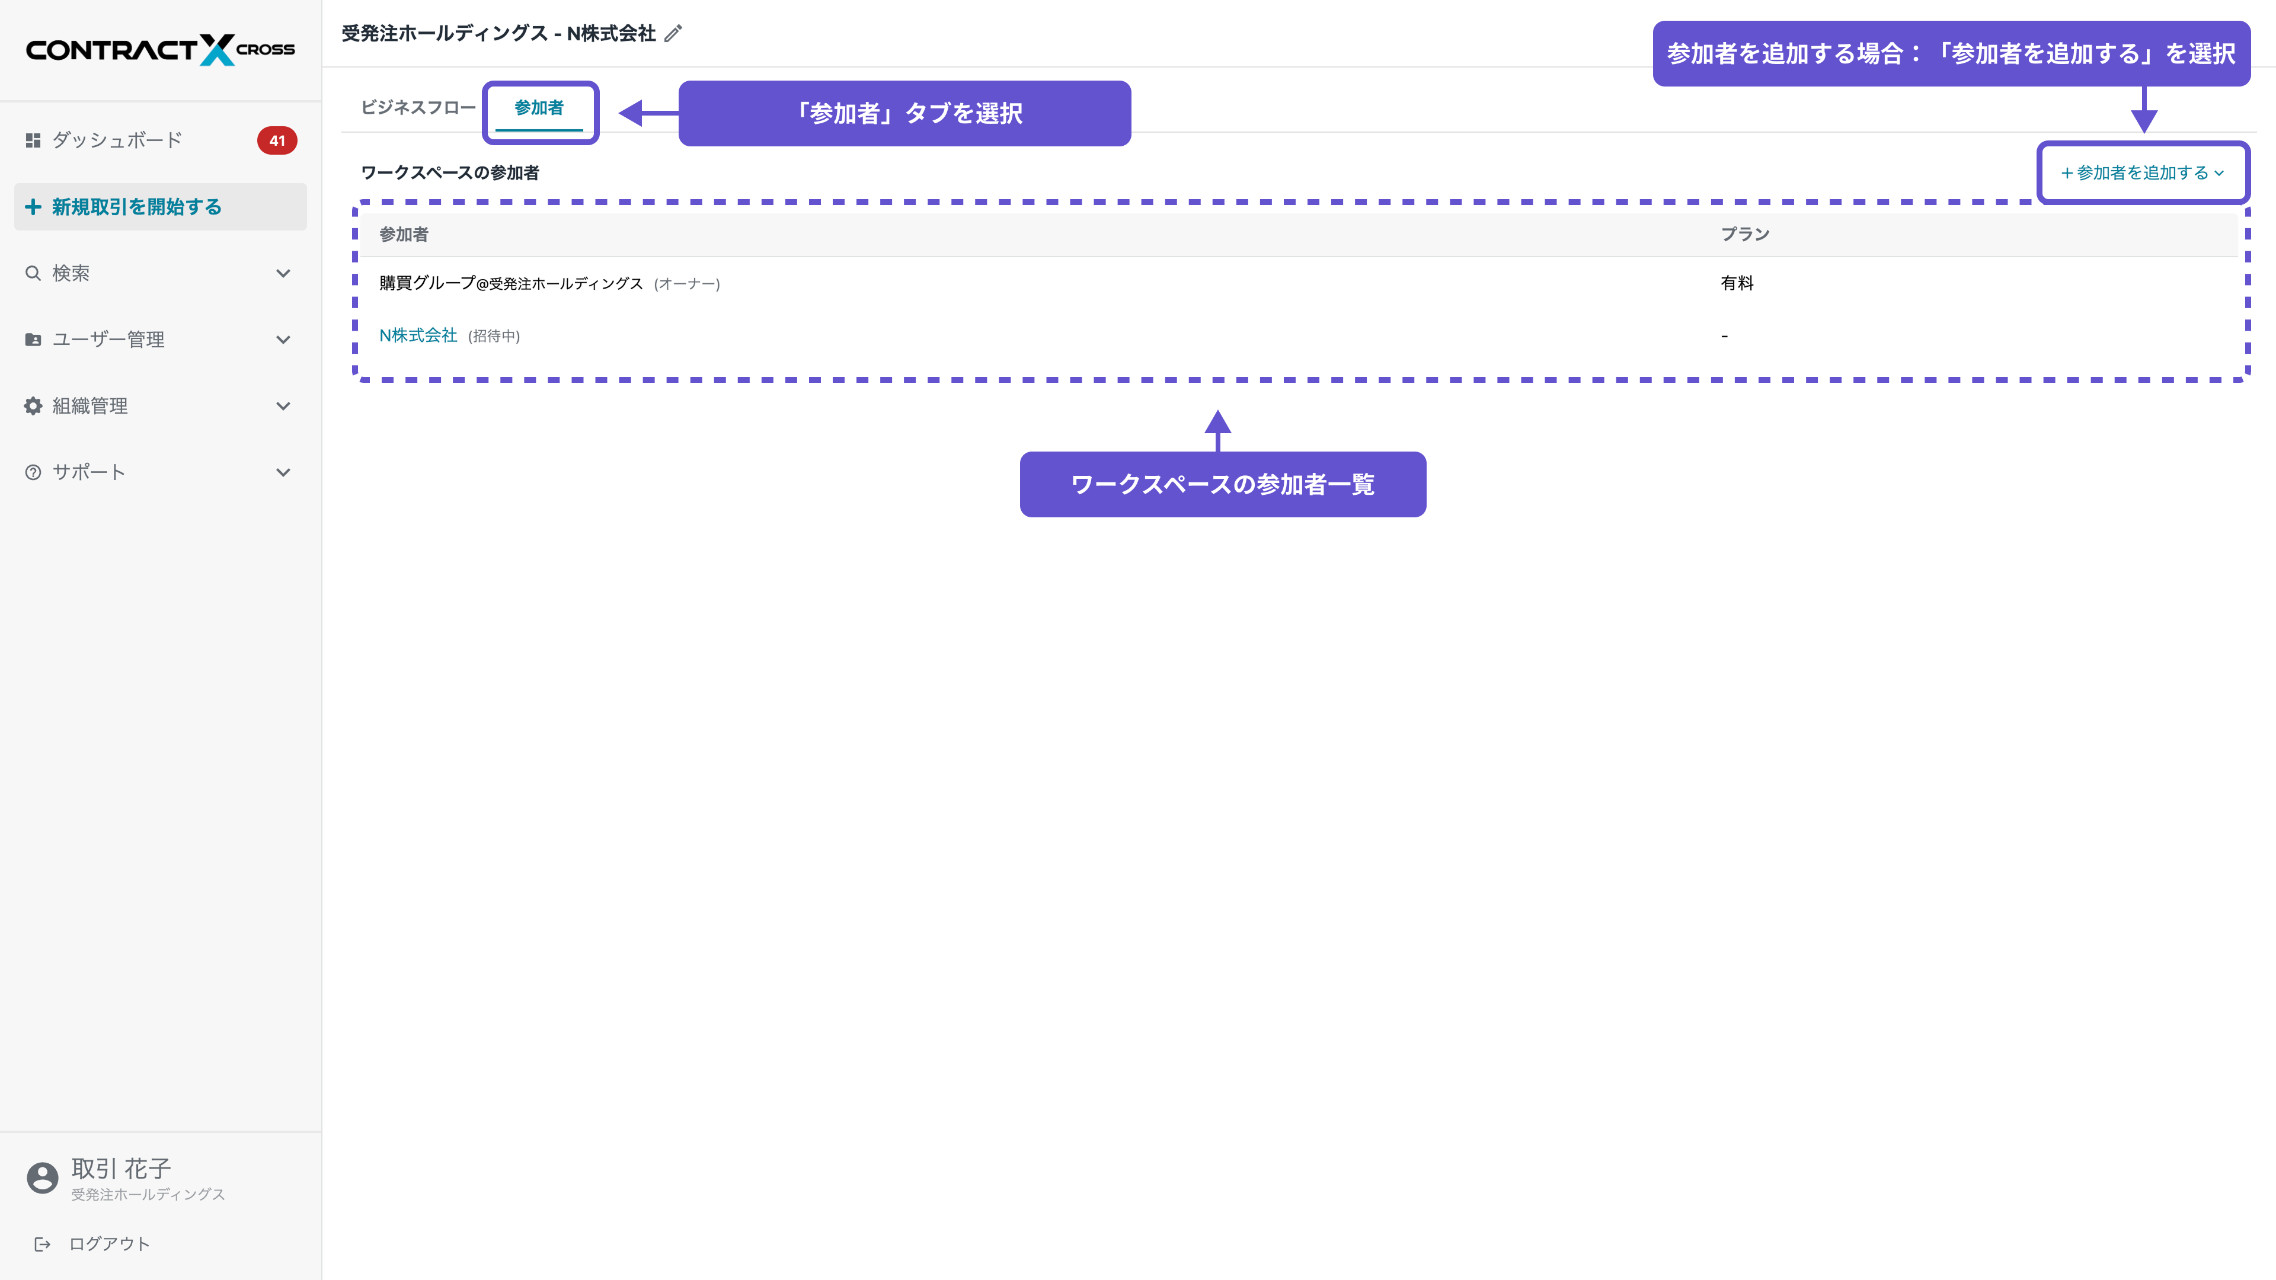Click the search magnifier icon in the sidebar

(33, 273)
